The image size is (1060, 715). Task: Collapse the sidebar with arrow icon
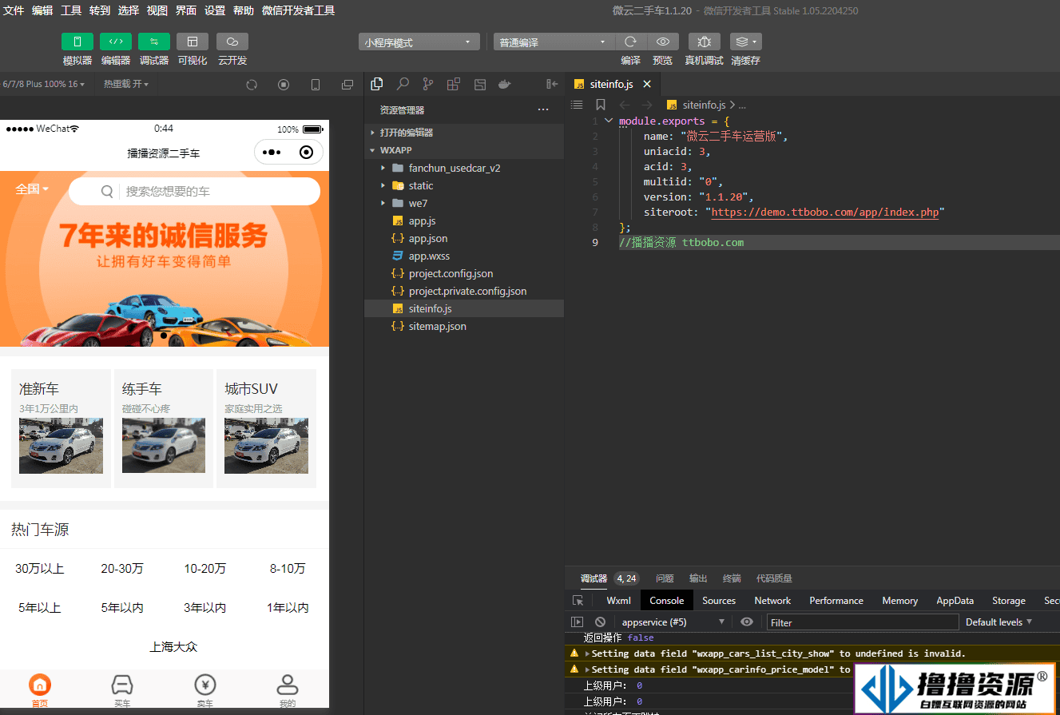click(552, 84)
